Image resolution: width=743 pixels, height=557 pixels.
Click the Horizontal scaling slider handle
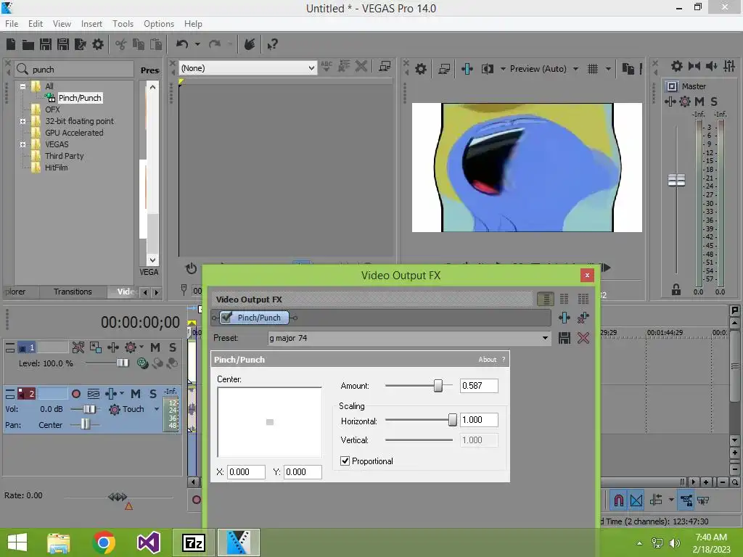click(x=453, y=420)
